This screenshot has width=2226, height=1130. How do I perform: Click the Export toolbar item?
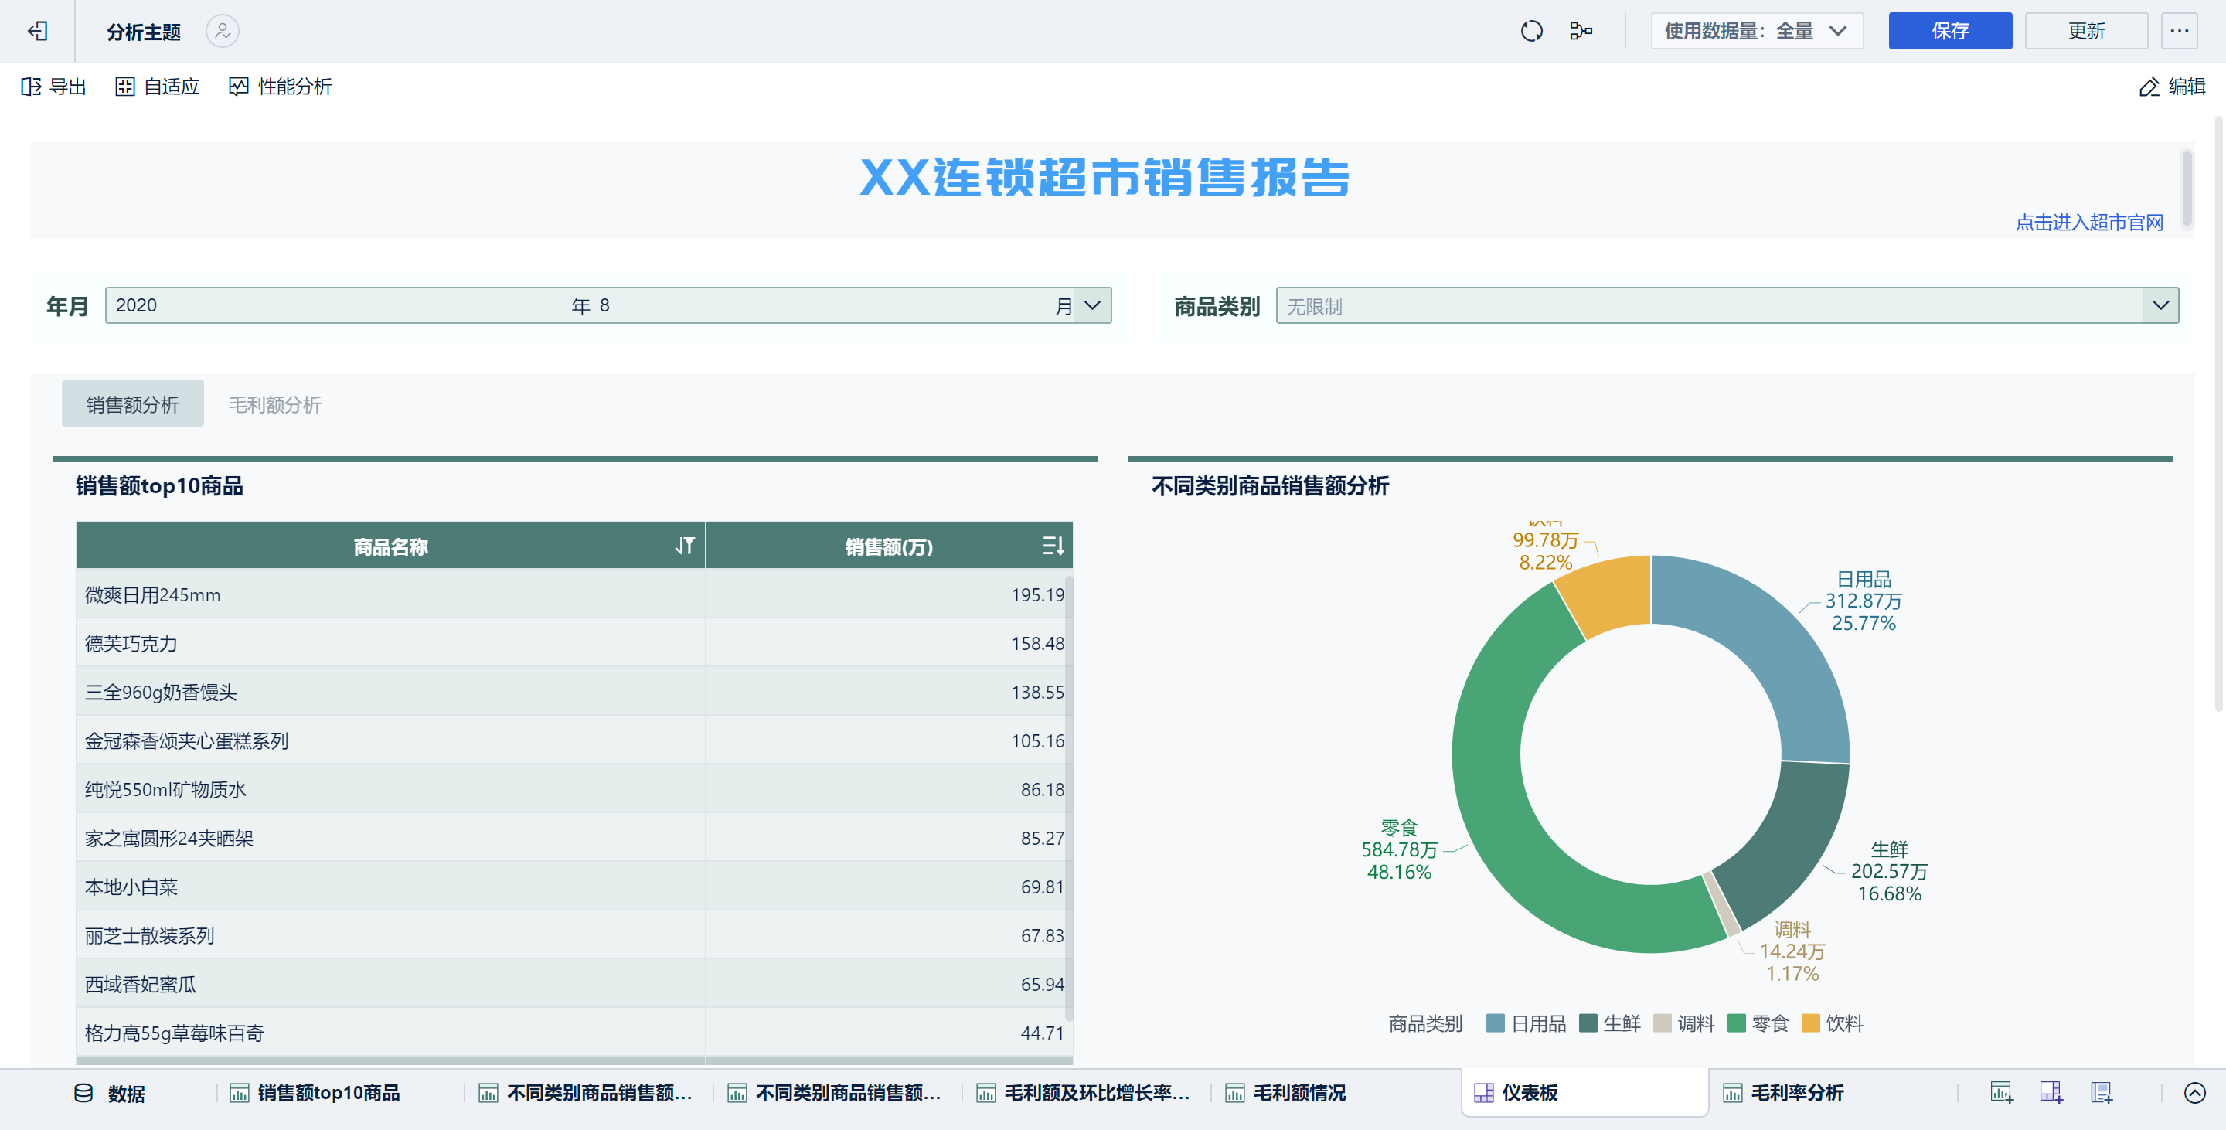click(53, 87)
